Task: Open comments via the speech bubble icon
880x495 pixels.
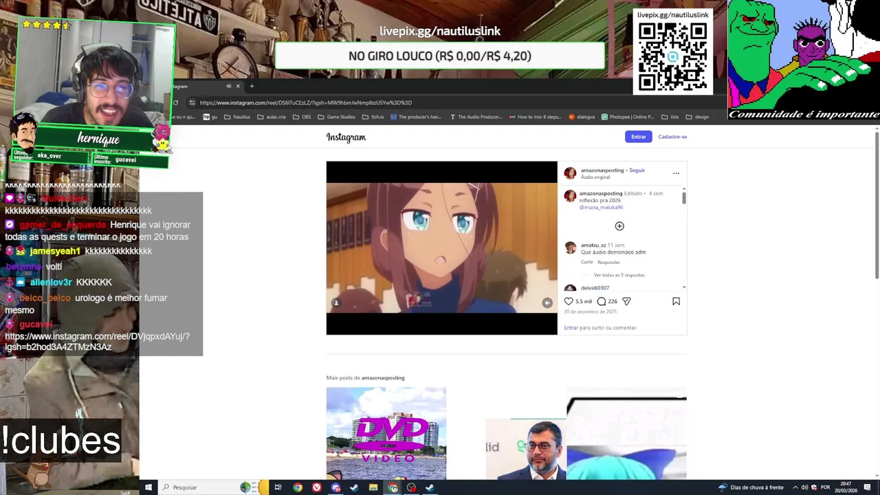Action: 602,301
